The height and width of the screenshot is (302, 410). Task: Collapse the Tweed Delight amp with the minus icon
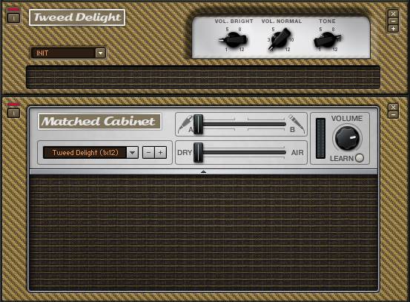tap(393, 22)
